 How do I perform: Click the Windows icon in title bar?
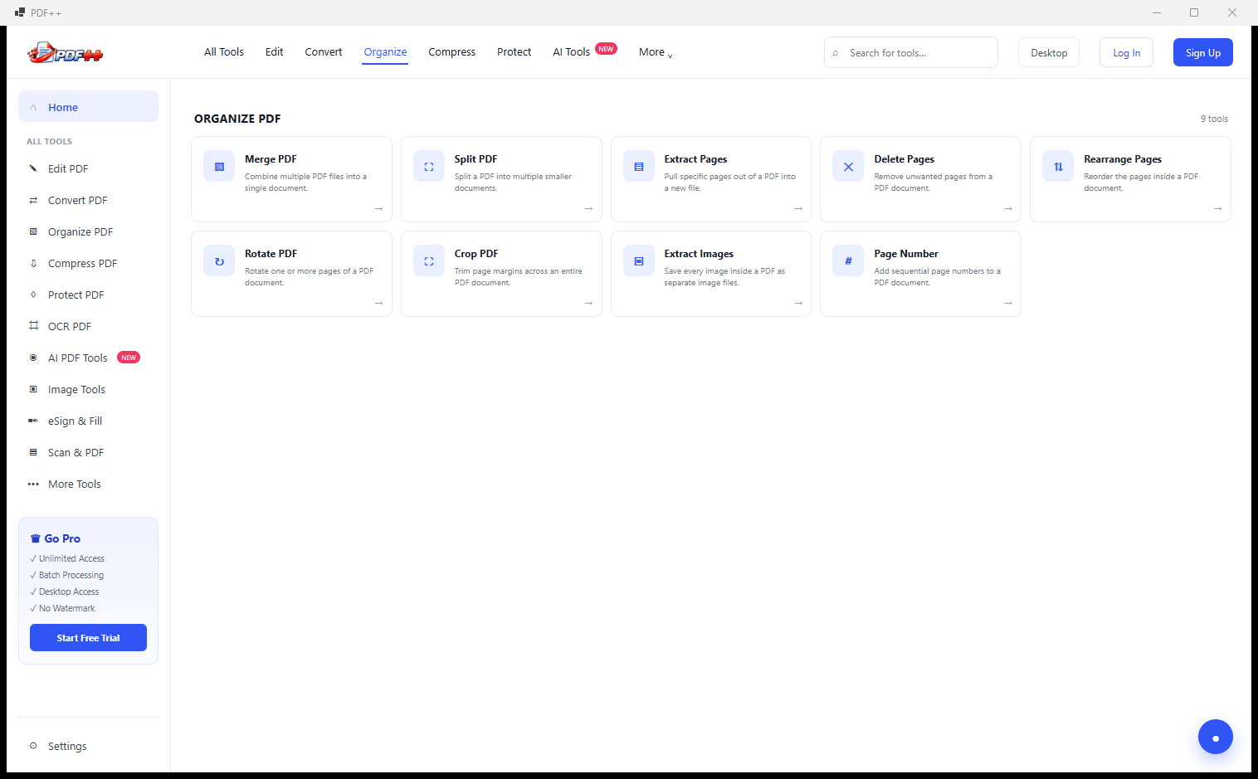click(19, 12)
